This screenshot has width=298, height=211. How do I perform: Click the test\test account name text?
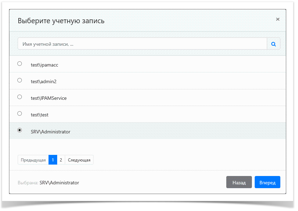coord(40,115)
